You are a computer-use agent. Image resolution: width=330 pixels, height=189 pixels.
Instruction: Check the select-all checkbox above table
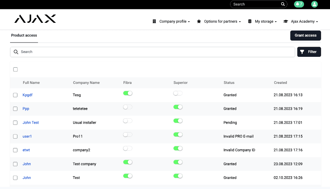[15, 70]
